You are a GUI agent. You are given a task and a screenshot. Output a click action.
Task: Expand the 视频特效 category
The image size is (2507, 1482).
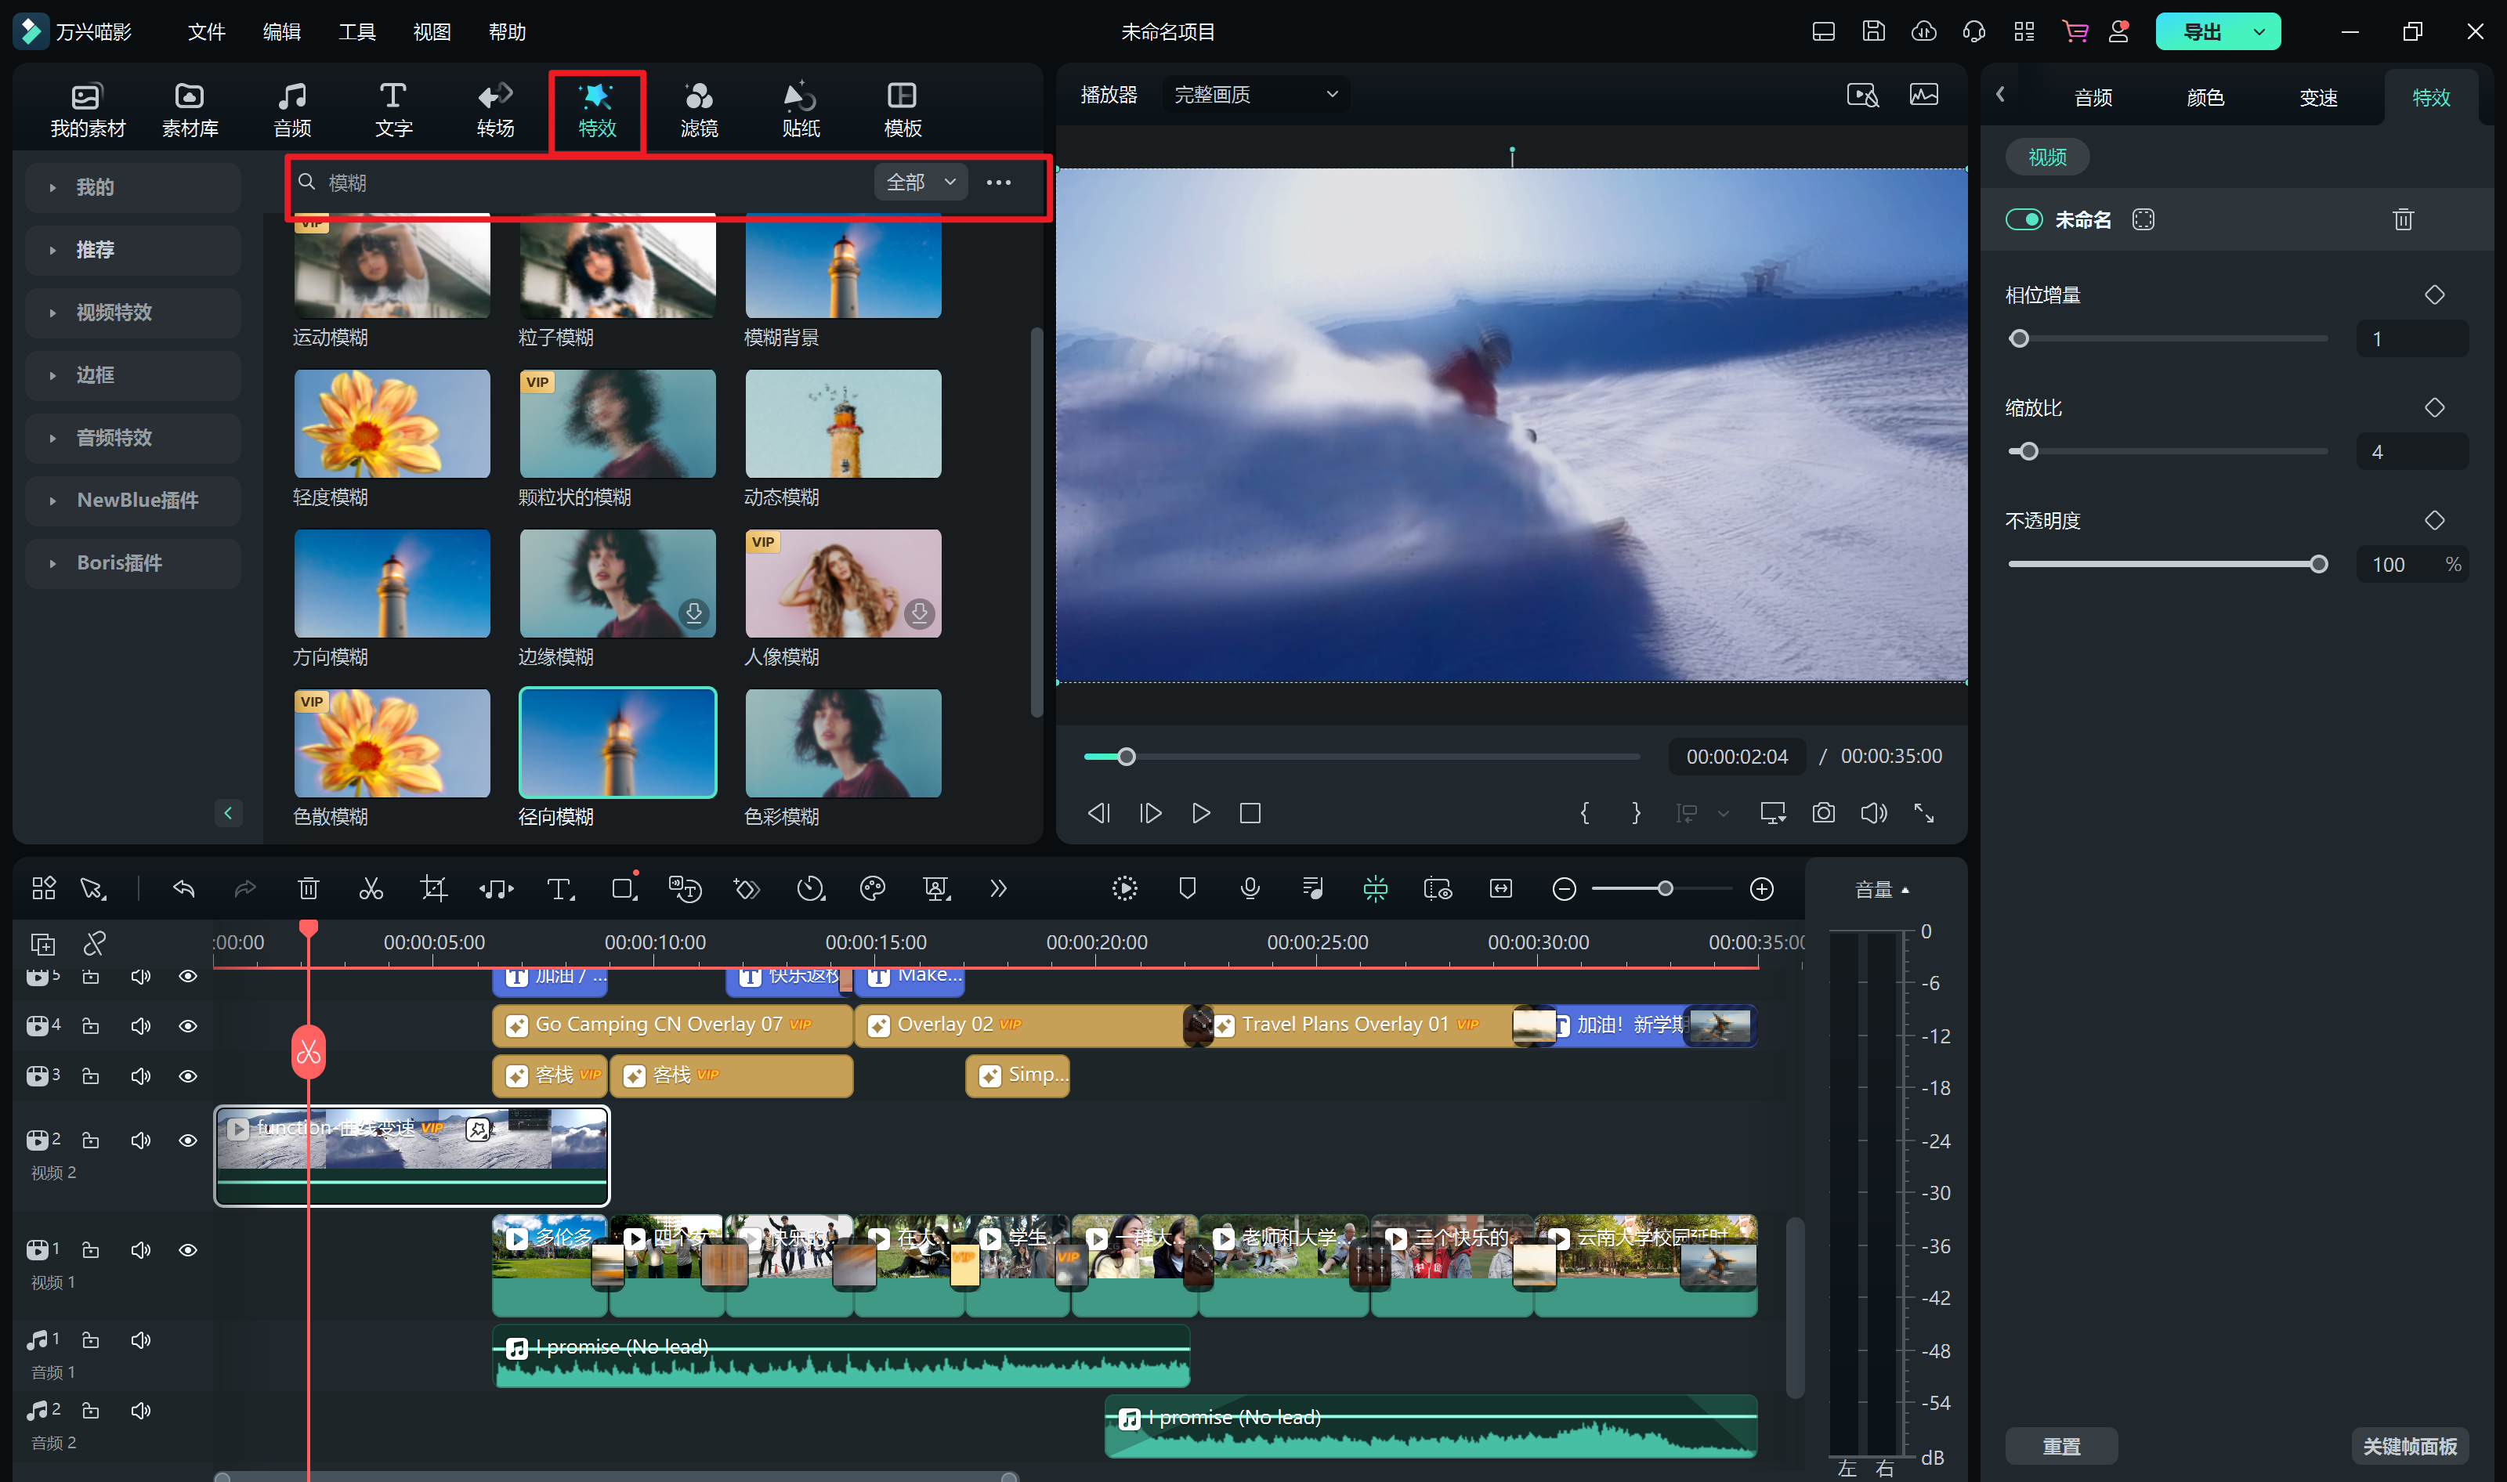133,313
